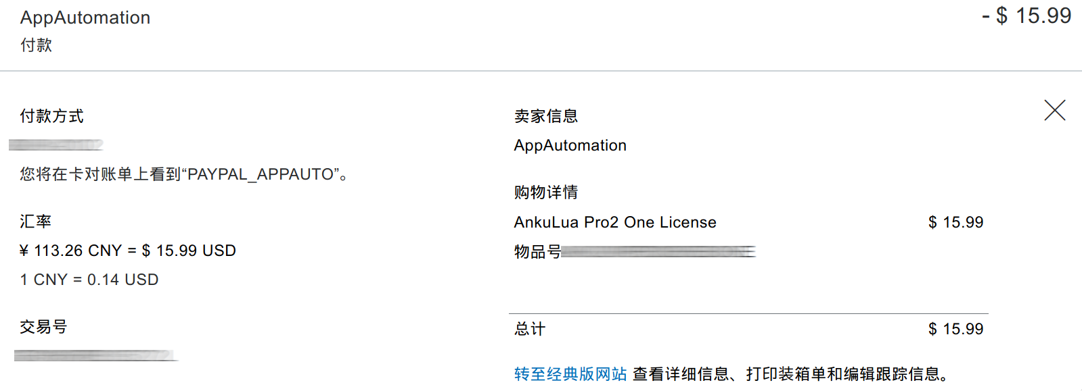Click the - $ 15.99 header amount
The image size is (1082, 391).
click(x=1026, y=16)
